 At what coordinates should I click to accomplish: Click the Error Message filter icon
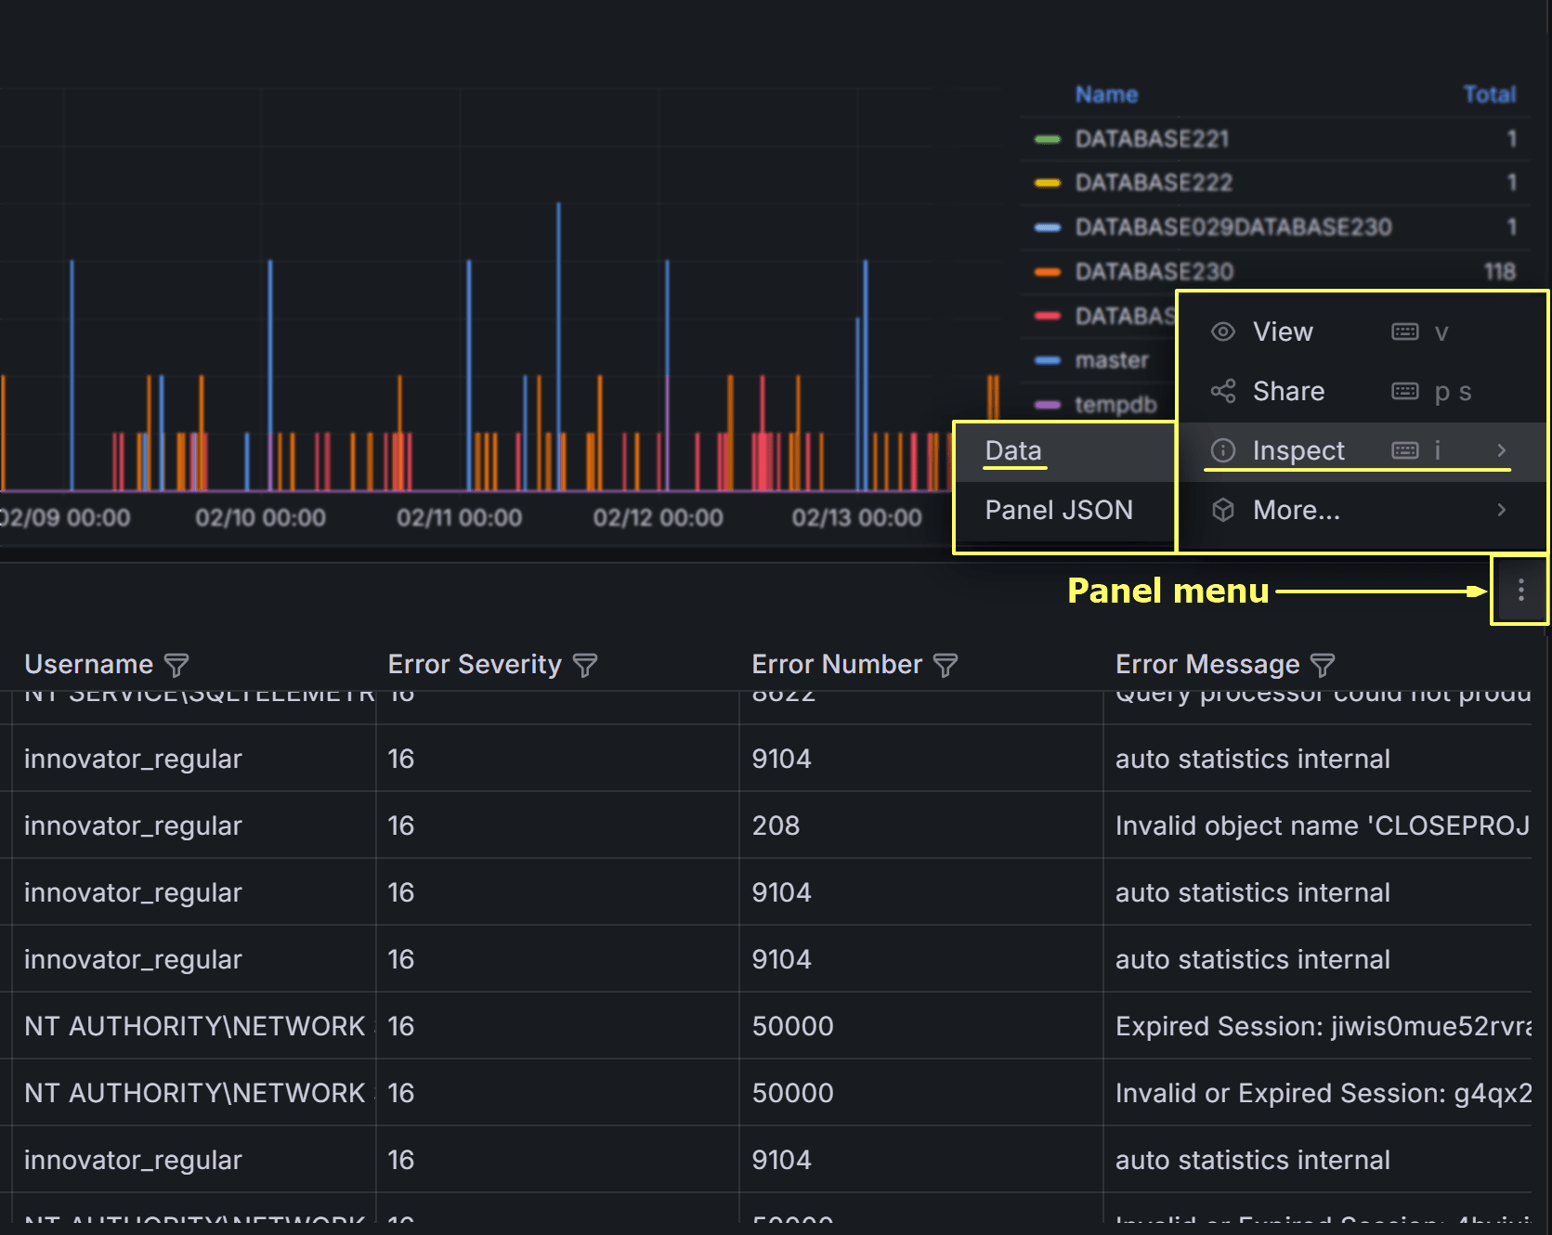pos(1323,665)
